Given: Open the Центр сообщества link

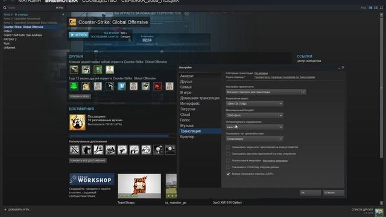Looking at the screenshot, I should tap(309, 61).
